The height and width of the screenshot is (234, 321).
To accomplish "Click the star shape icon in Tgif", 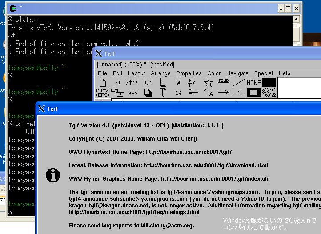I will pos(209,83).
